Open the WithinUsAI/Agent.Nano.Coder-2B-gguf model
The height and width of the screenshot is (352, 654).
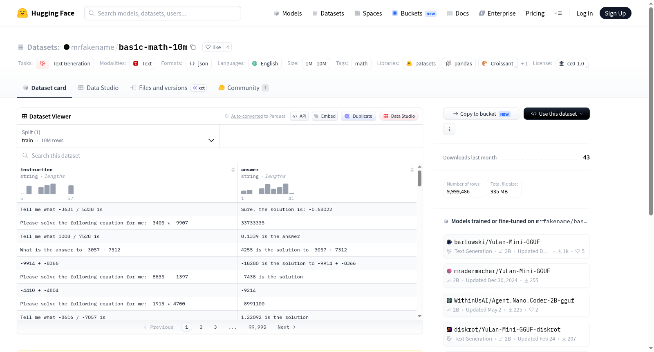click(516, 305)
